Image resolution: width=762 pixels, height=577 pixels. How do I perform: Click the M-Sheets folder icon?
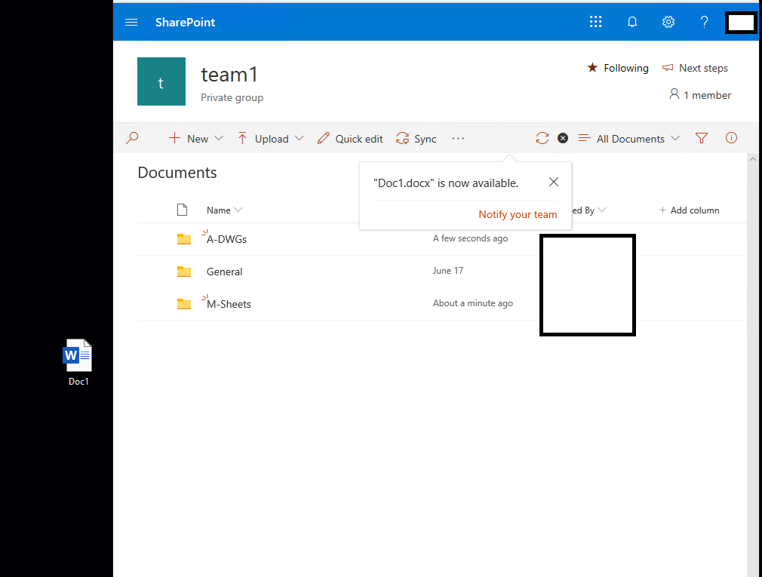pyautogui.click(x=183, y=304)
